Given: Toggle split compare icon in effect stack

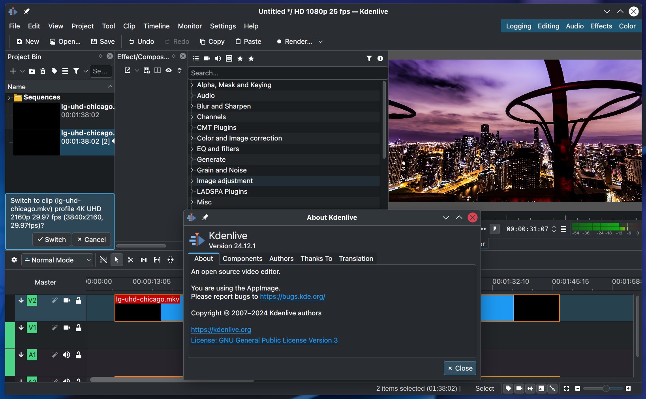Looking at the screenshot, I should [x=158, y=70].
